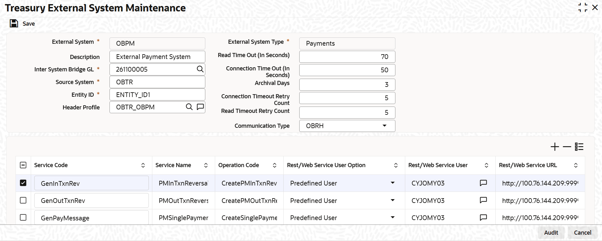This screenshot has height=241, width=602.
Task: Sort by Rest/Web Service User column
Action: coord(486,165)
